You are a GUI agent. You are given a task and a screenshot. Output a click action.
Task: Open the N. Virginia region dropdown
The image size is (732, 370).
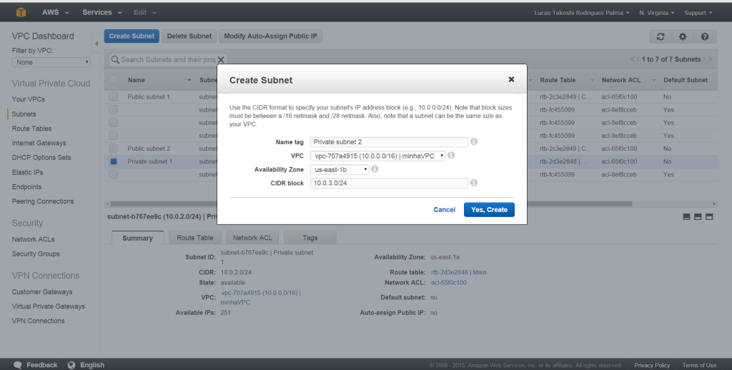[x=657, y=13]
